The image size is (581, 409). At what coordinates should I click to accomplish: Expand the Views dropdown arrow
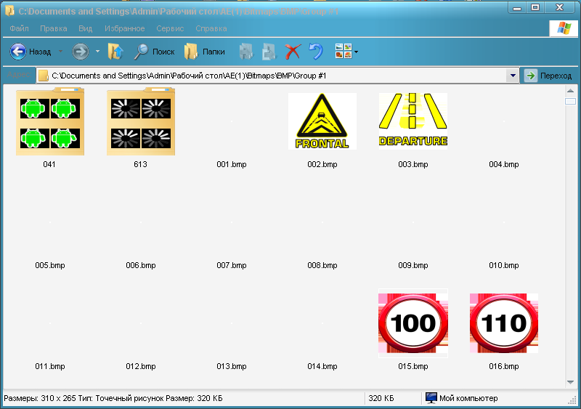(x=356, y=52)
